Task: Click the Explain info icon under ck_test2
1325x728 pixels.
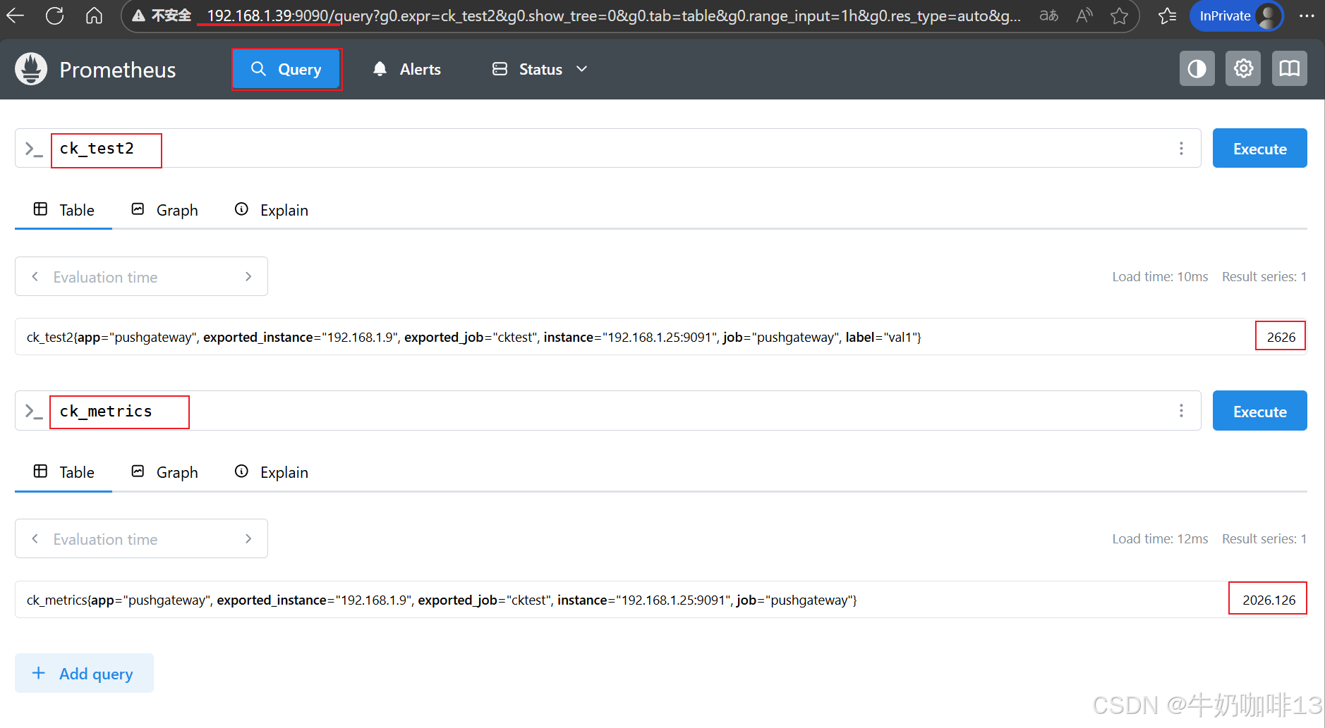Action: pyautogui.click(x=241, y=209)
